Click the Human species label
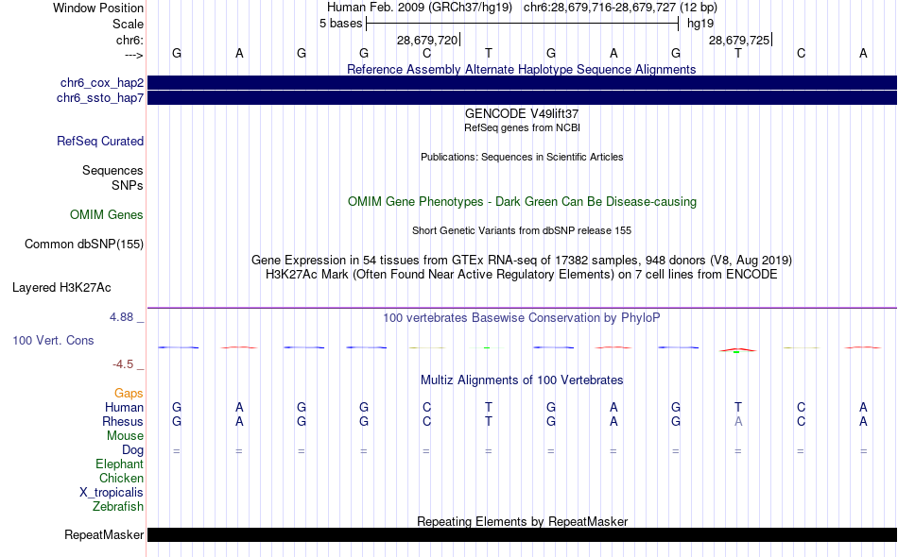The width and height of the screenshot is (898, 557). [124, 407]
